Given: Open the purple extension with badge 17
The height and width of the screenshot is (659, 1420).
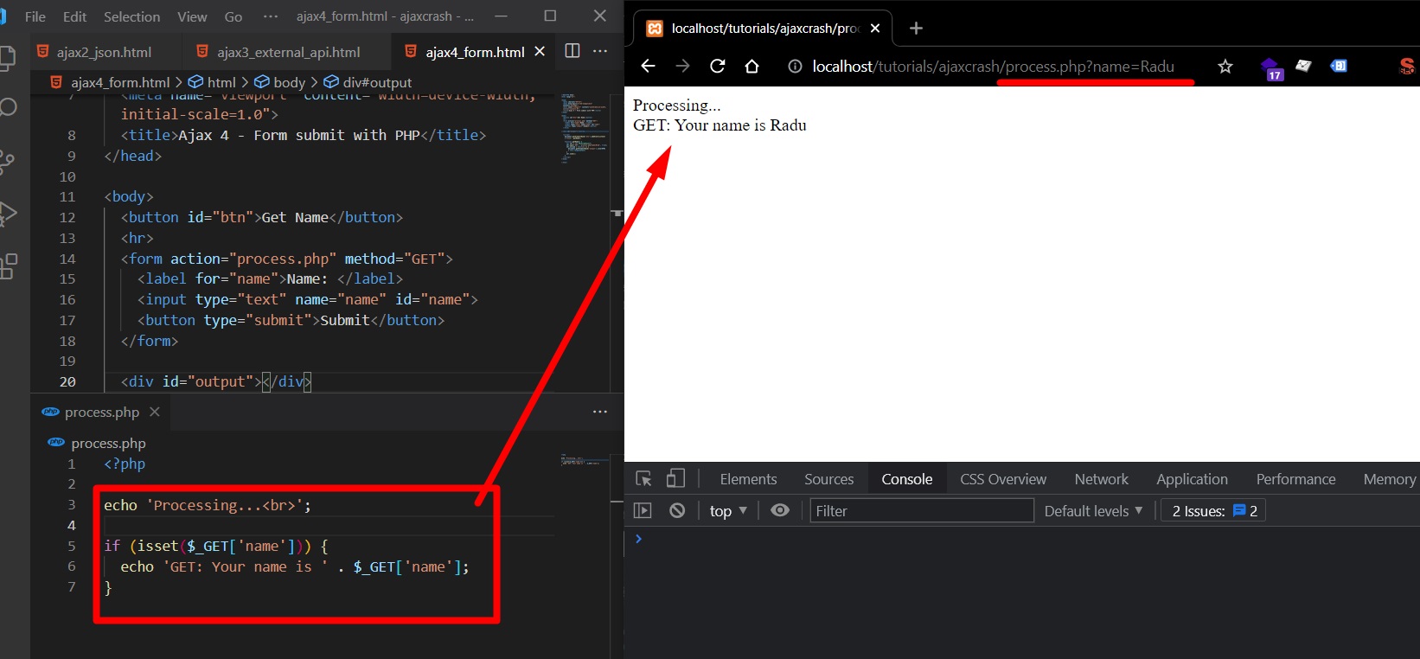Looking at the screenshot, I should pos(1270,68).
